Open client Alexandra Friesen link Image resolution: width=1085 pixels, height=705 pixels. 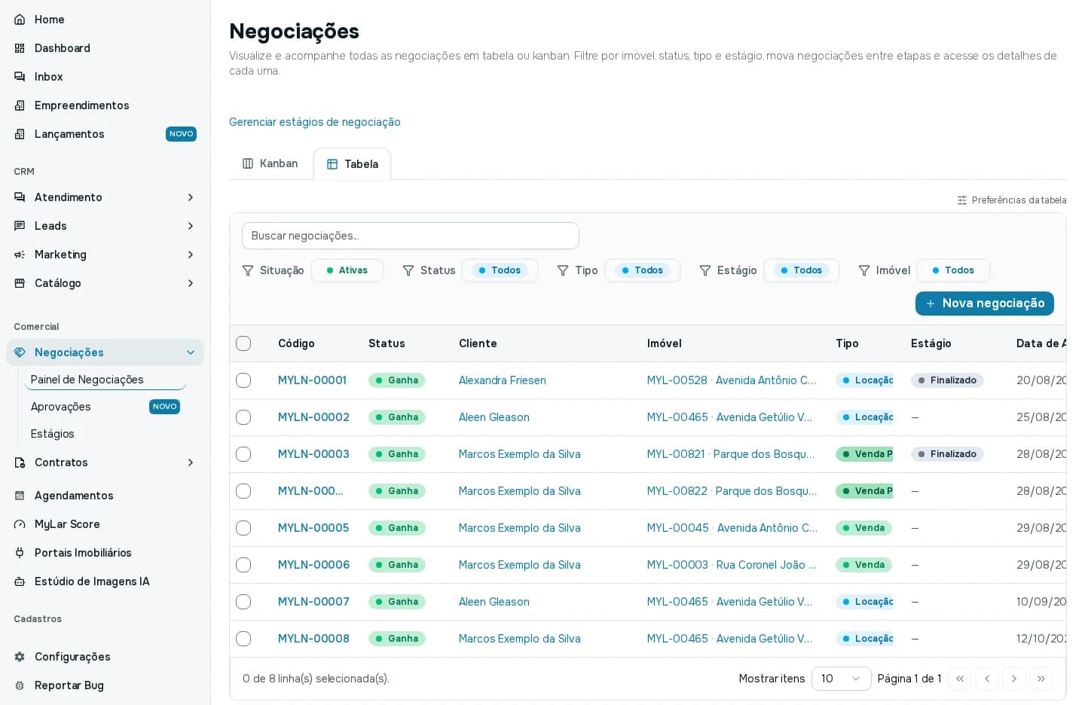pos(503,380)
